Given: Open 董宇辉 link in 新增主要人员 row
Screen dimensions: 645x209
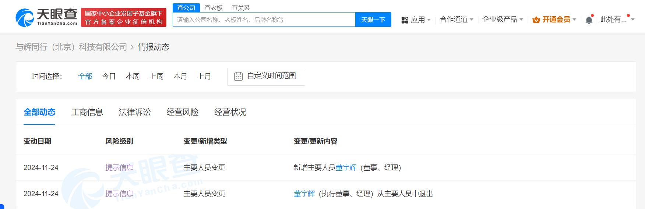Looking at the screenshot, I should (x=346, y=167).
